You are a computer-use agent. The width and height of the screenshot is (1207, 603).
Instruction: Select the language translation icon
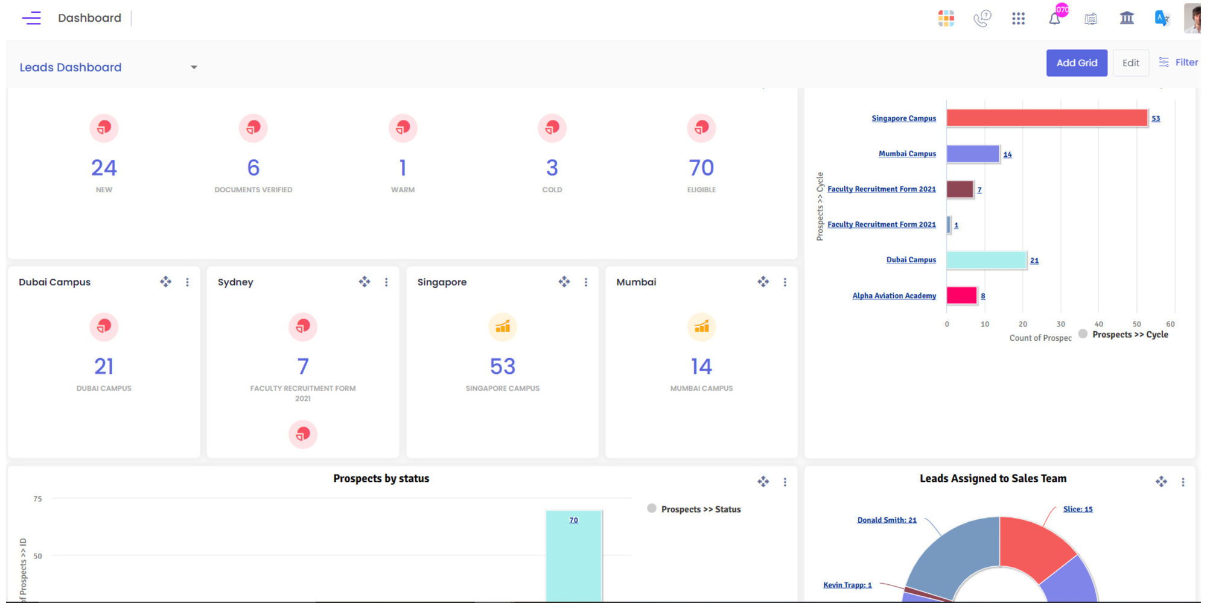pyautogui.click(x=1162, y=19)
